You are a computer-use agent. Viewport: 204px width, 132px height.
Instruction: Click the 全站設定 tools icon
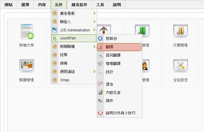tap(181, 65)
